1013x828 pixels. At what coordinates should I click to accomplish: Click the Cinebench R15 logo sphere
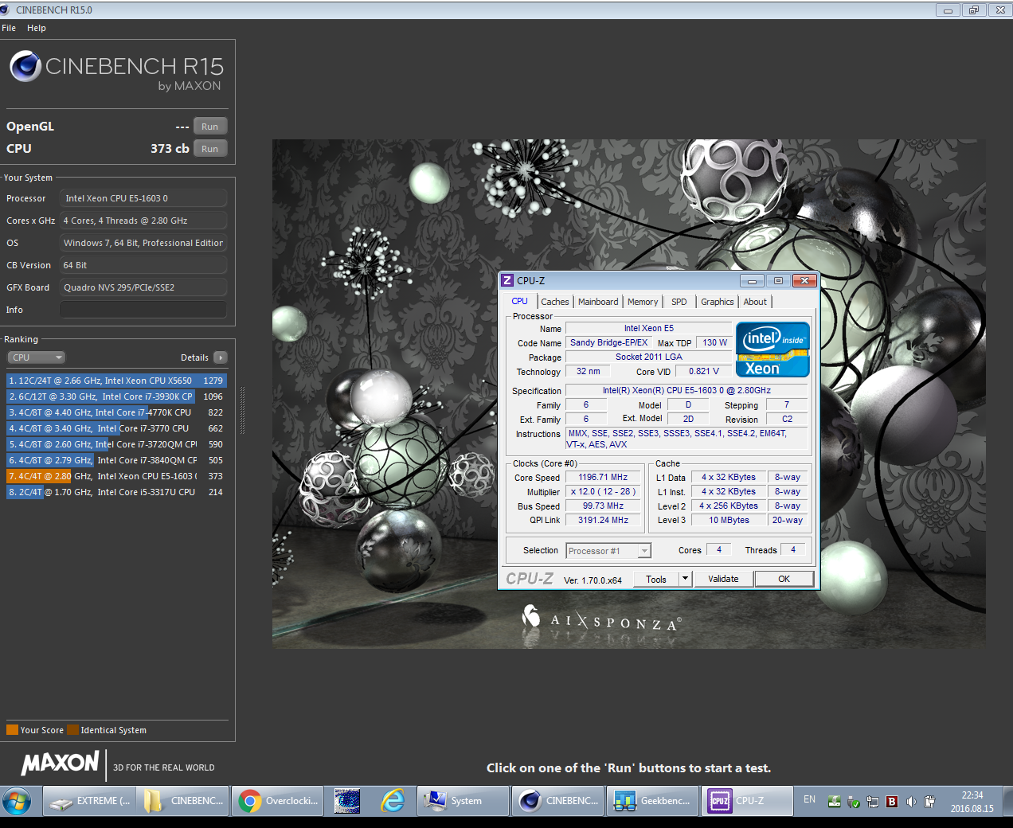[x=25, y=66]
